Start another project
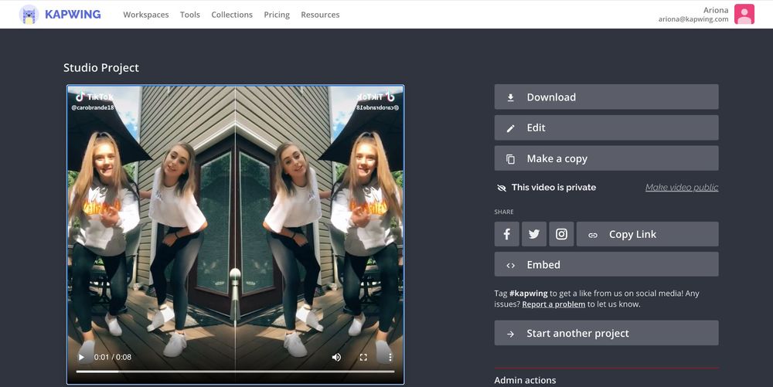 (x=606, y=333)
